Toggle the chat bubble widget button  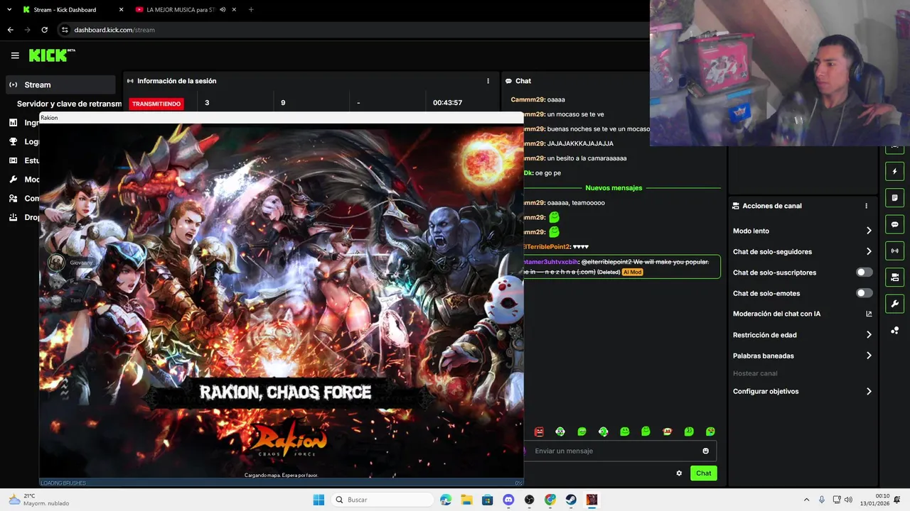coord(894,224)
